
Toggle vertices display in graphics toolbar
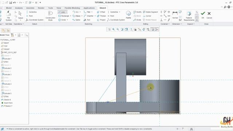point(157,29)
